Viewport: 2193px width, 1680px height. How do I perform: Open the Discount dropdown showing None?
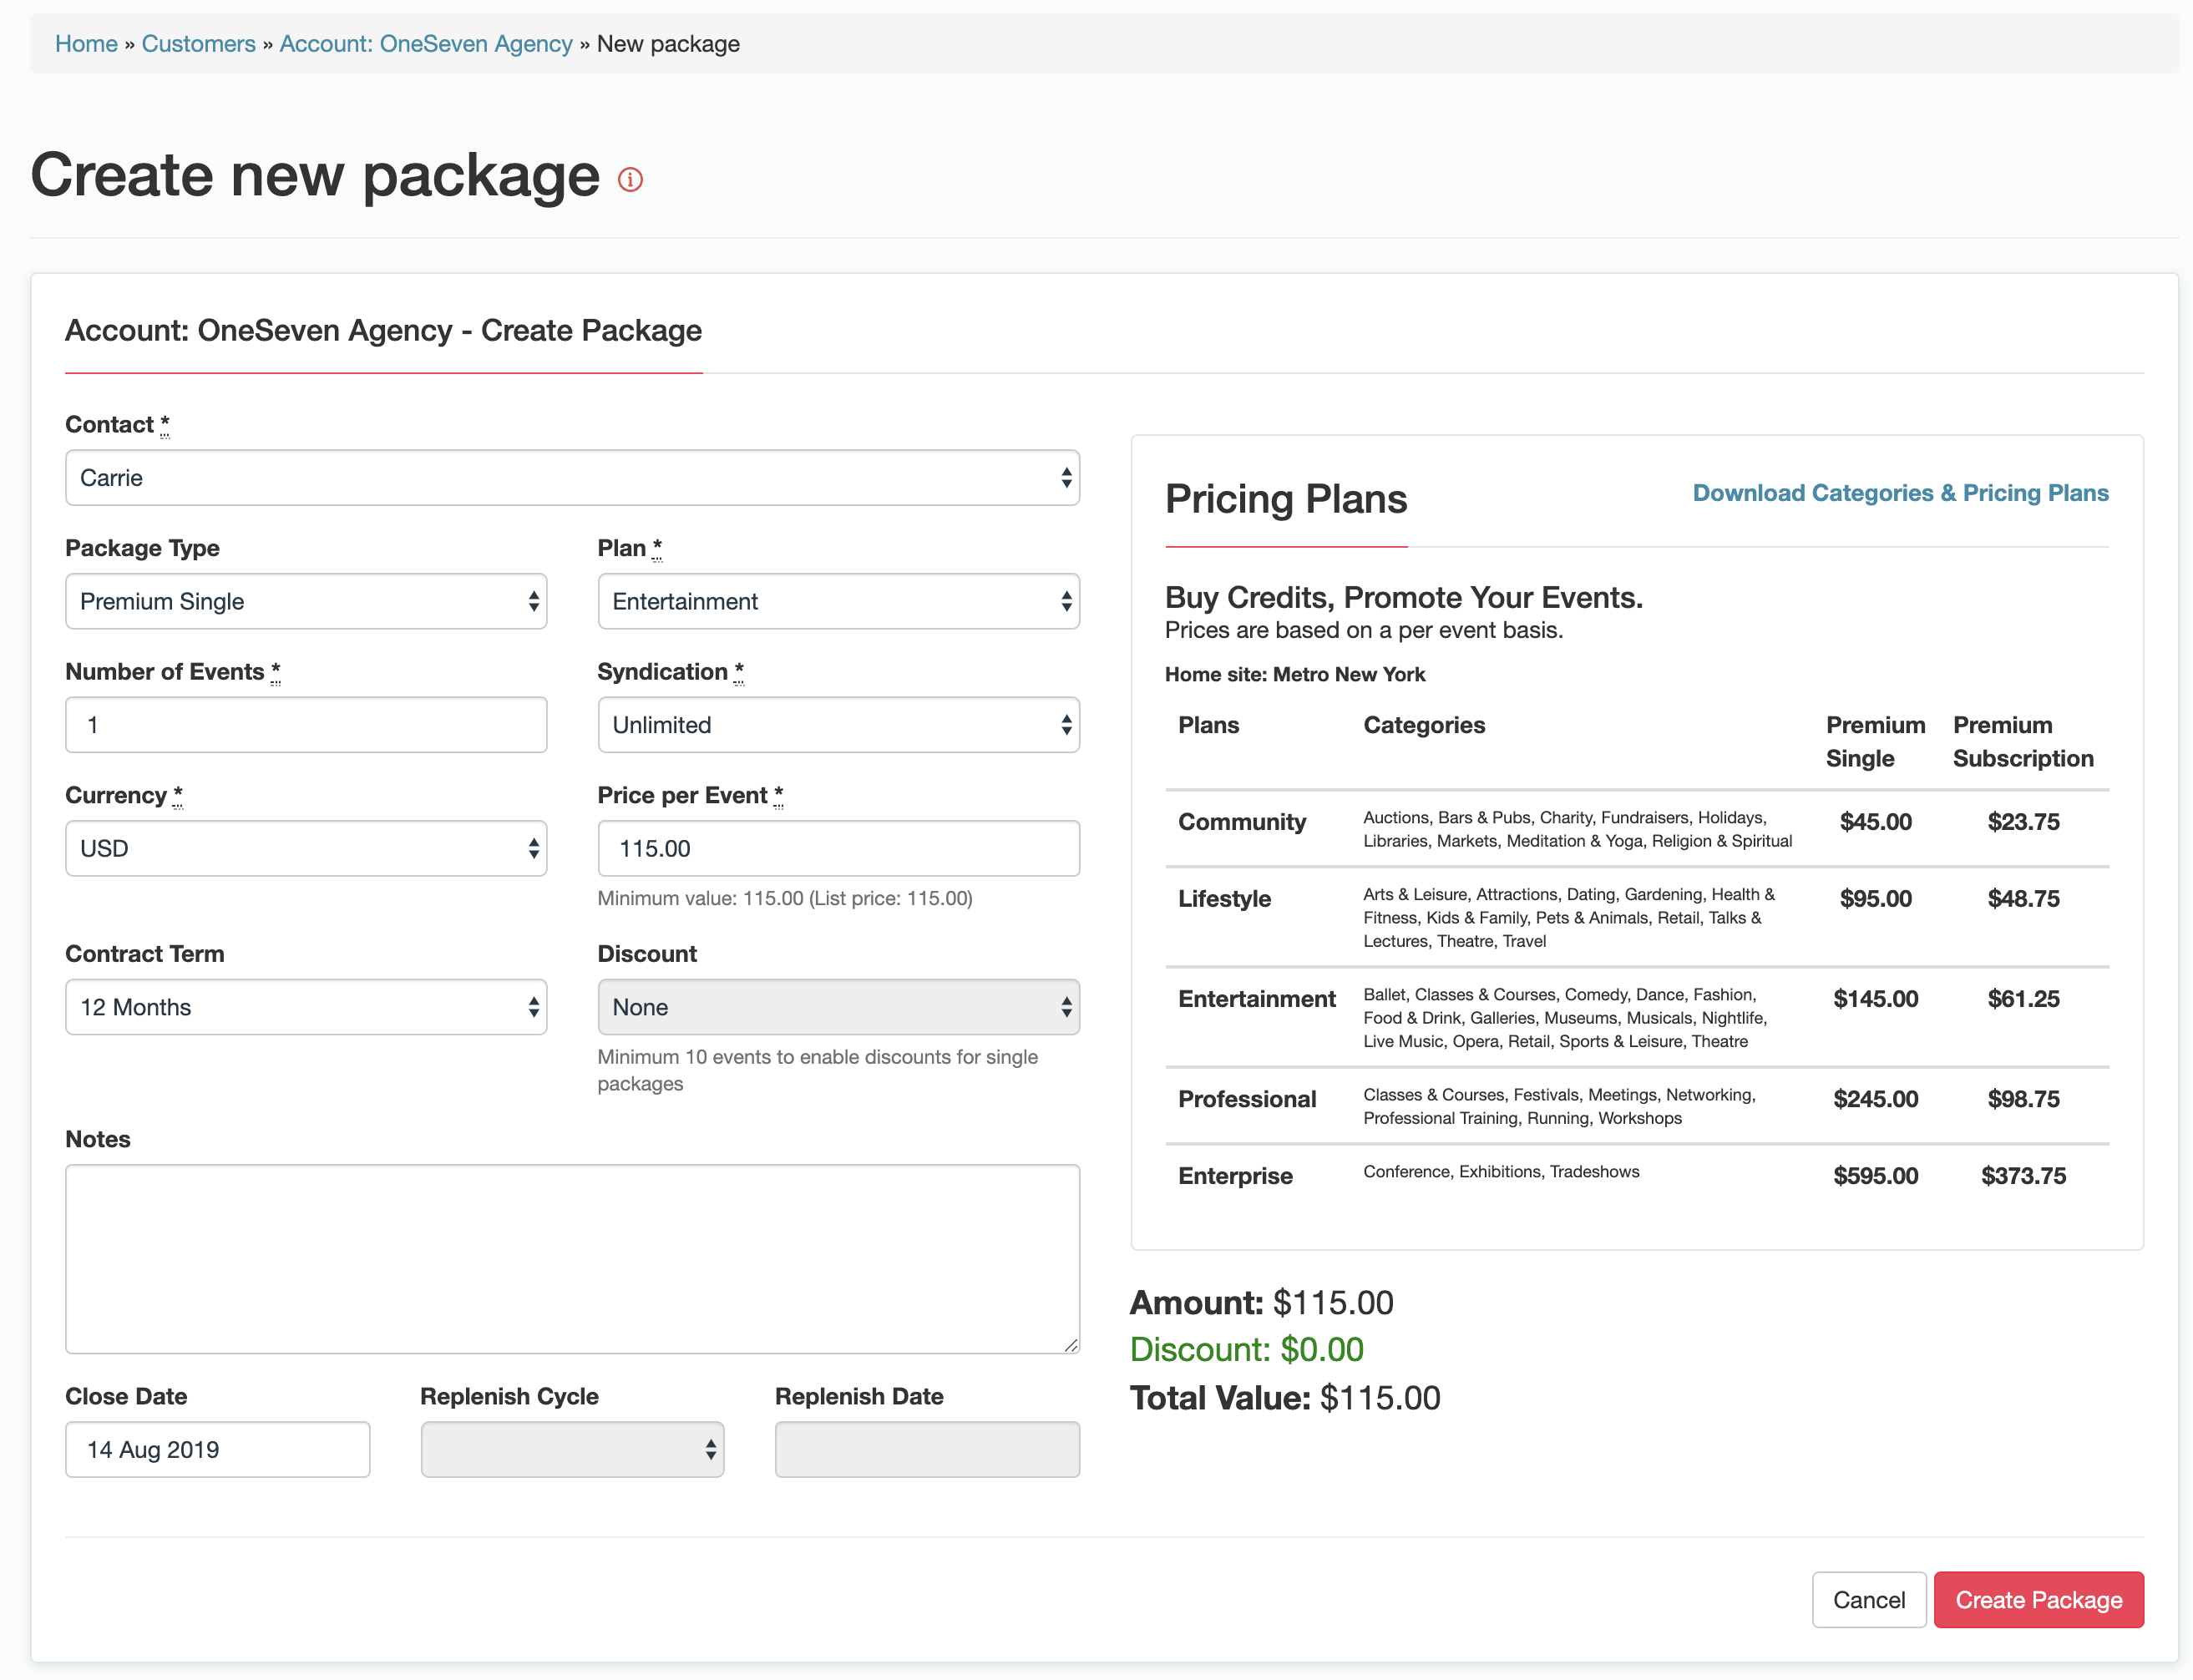[838, 1007]
